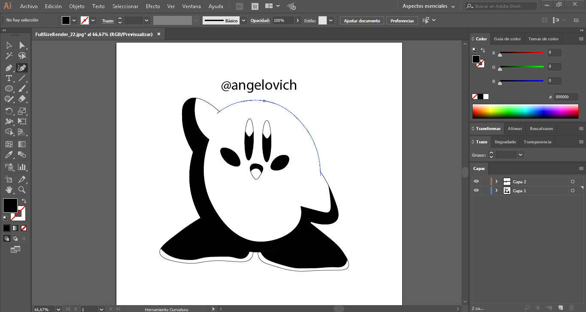Activate the Hand tool
The image size is (586, 312).
pyautogui.click(x=9, y=190)
